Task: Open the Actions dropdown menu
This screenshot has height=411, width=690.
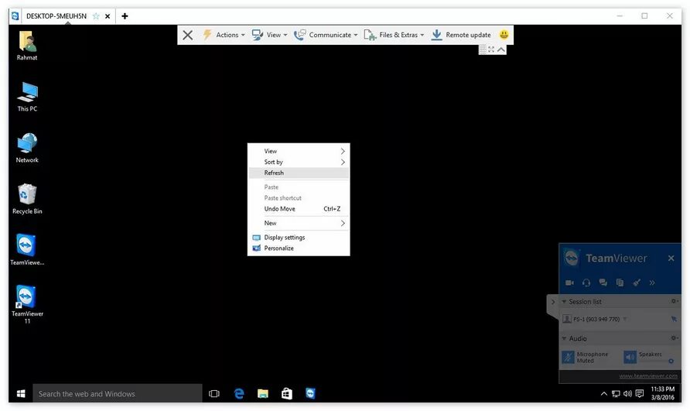Action: click(224, 35)
